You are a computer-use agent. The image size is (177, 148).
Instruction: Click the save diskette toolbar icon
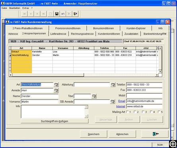click(x=57, y=14)
